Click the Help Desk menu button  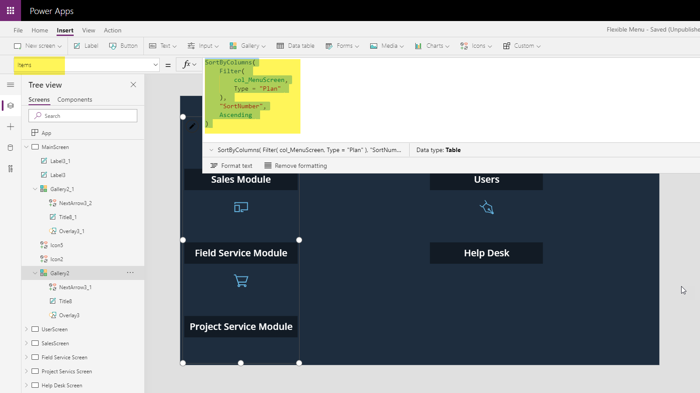pyautogui.click(x=486, y=253)
